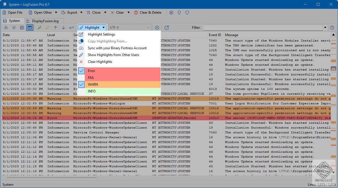This screenshot has height=188, width=338.
Task: Pause log auto-refresh with the pause icon
Action: pyautogui.click(x=157, y=28)
